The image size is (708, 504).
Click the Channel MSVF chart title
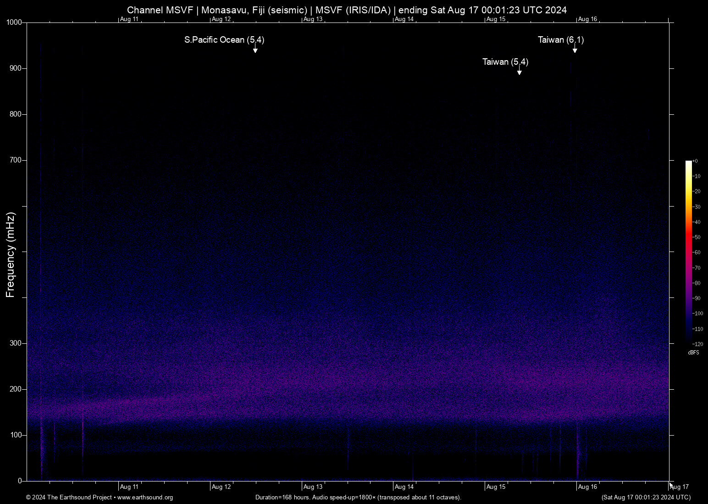point(347,10)
